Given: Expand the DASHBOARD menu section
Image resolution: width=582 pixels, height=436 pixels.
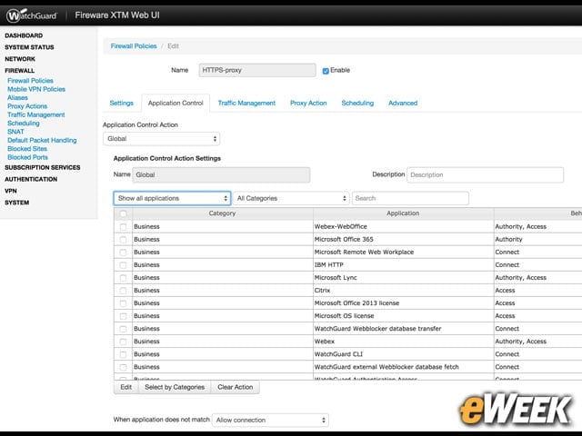Looking at the screenshot, I should (24, 35).
